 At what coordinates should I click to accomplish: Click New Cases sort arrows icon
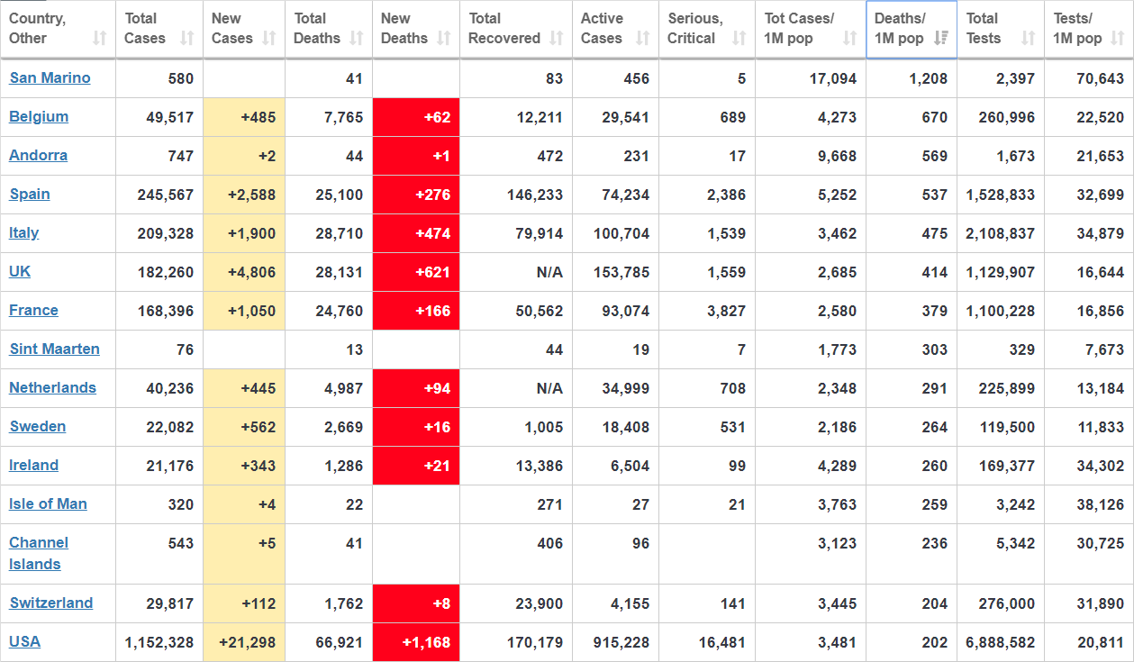269,38
